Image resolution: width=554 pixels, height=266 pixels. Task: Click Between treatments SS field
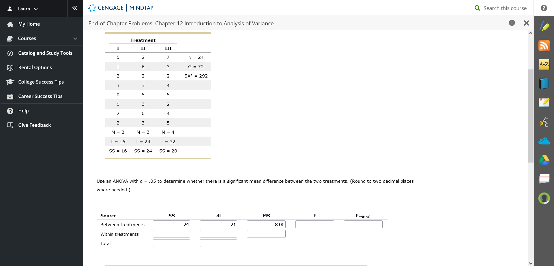pyautogui.click(x=171, y=225)
